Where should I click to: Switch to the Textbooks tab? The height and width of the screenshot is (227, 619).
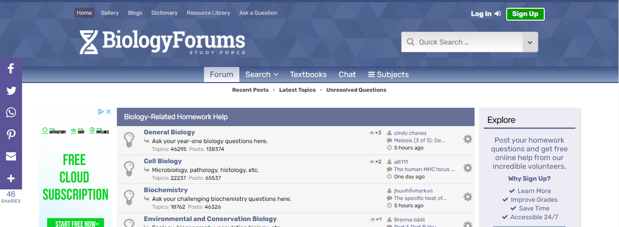pos(308,74)
